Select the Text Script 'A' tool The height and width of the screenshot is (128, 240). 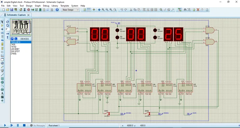[x=2, y=93]
